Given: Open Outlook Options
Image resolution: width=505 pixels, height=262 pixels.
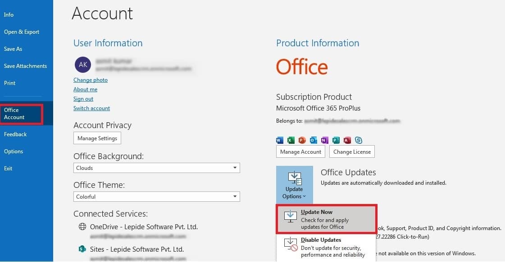Looking at the screenshot, I should 14,151.
